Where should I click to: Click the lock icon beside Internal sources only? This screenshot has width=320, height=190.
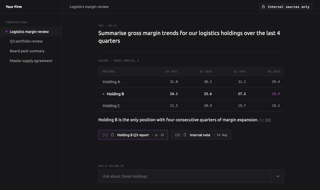(x=263, y=7)
